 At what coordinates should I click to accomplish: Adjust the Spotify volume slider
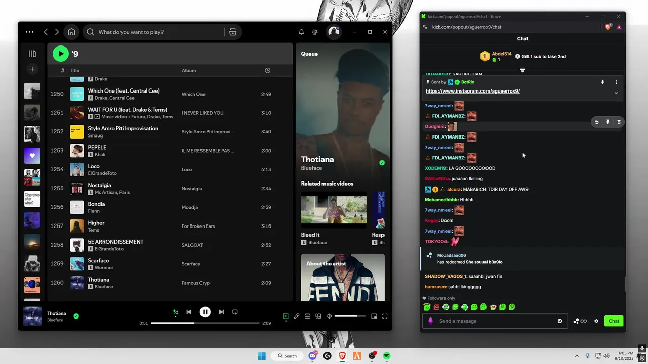tap(350, 316)
